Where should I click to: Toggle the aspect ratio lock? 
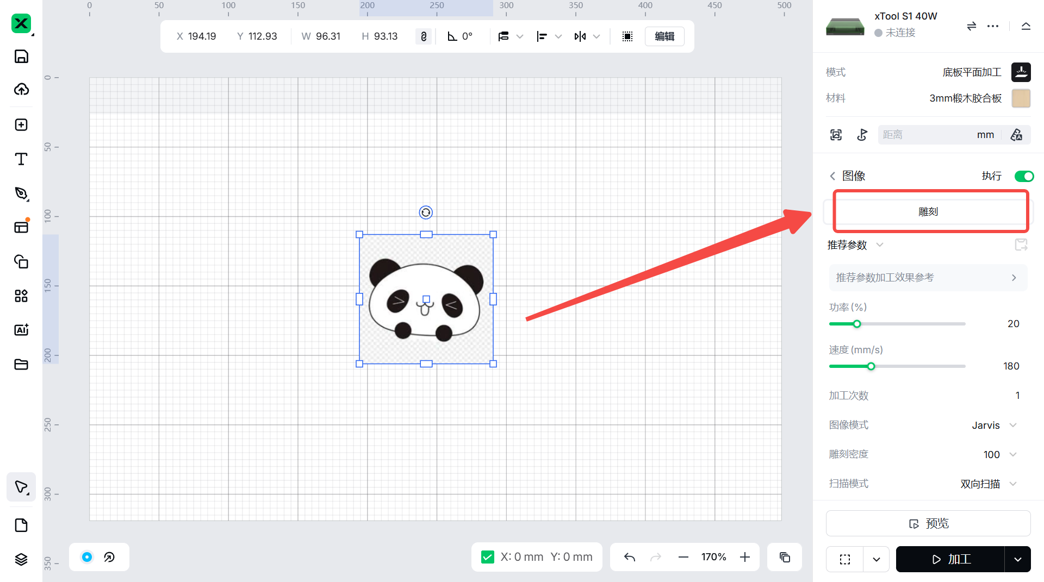(424, 36)
